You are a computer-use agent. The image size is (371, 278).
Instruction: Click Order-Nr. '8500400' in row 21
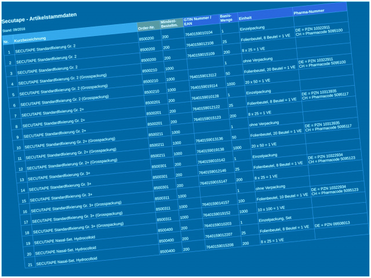click(168, 251)
